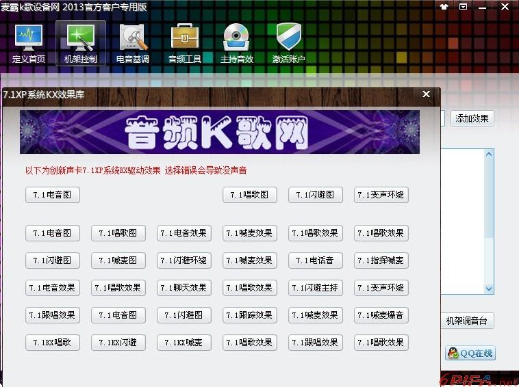Select the 7.1闪避主持 effect
Viewport: 519px width, 387px height.
click(316, 288)
